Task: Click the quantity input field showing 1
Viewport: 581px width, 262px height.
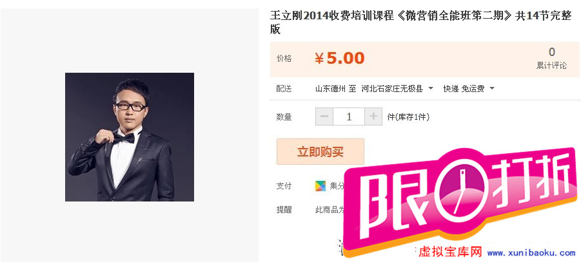Action: [x=349, y=117]
